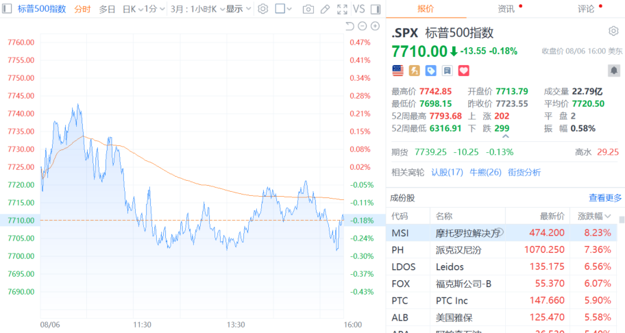Screen dimensions: 625x333
Task: Toggle the red heart favorite icon
Action: [x=463, y=71]
